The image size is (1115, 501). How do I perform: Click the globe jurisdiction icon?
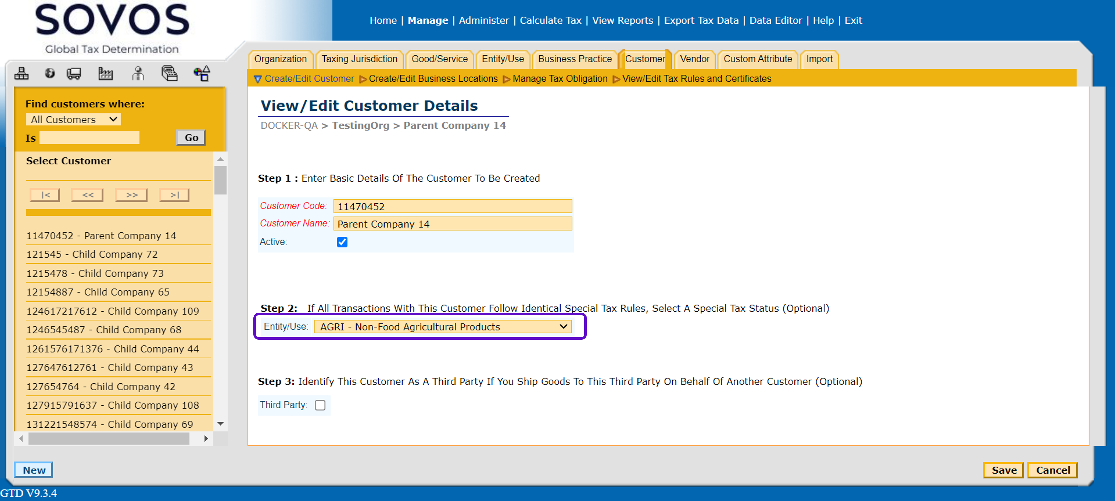tap(50, 73)
